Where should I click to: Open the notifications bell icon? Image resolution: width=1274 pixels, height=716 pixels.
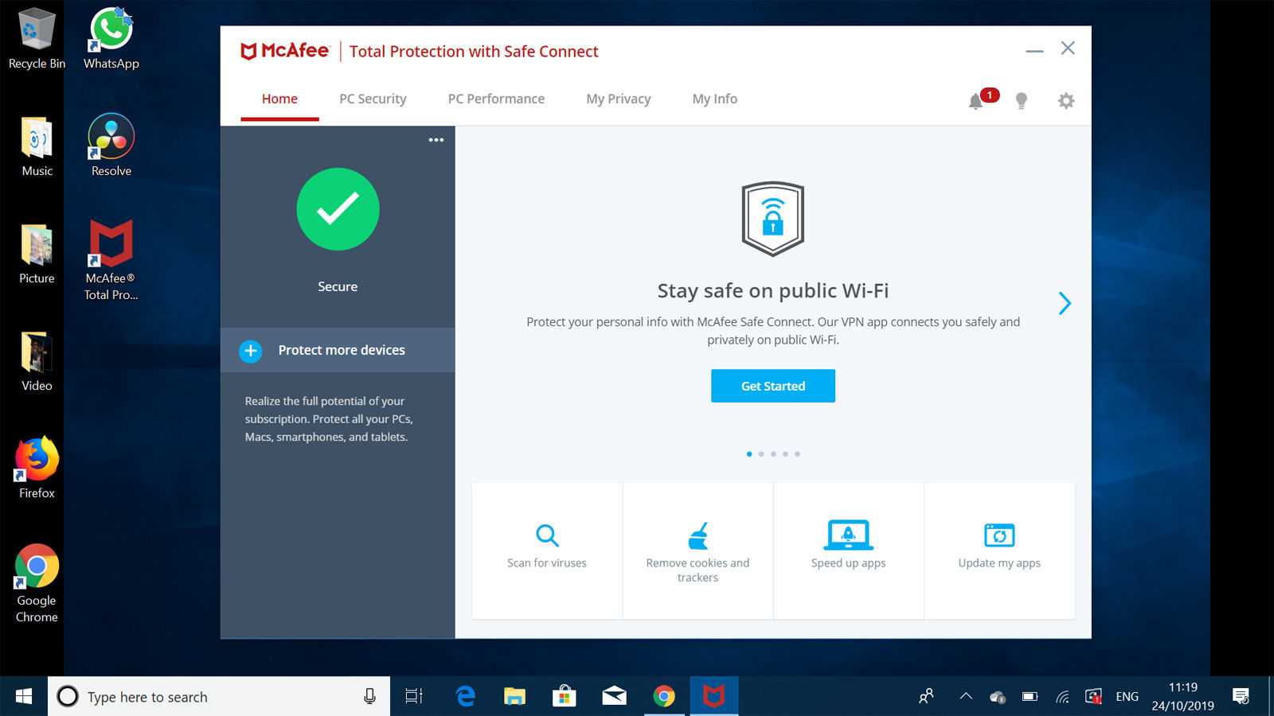coord(975,101)
